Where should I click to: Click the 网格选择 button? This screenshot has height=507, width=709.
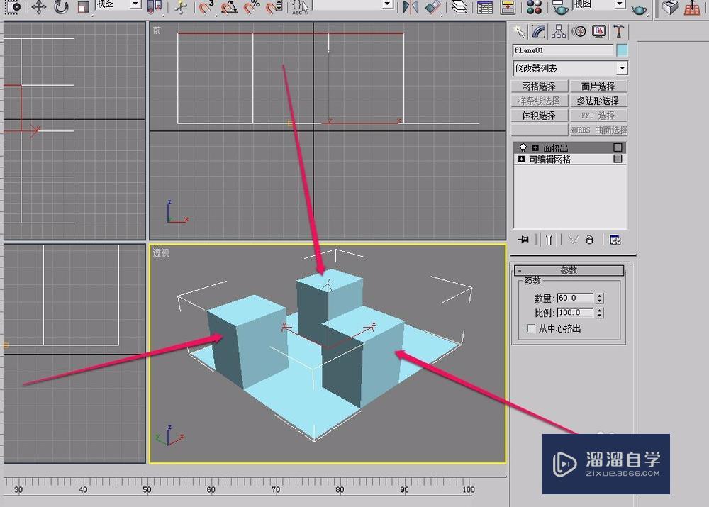pyautogui.click(x=539, y=86)
